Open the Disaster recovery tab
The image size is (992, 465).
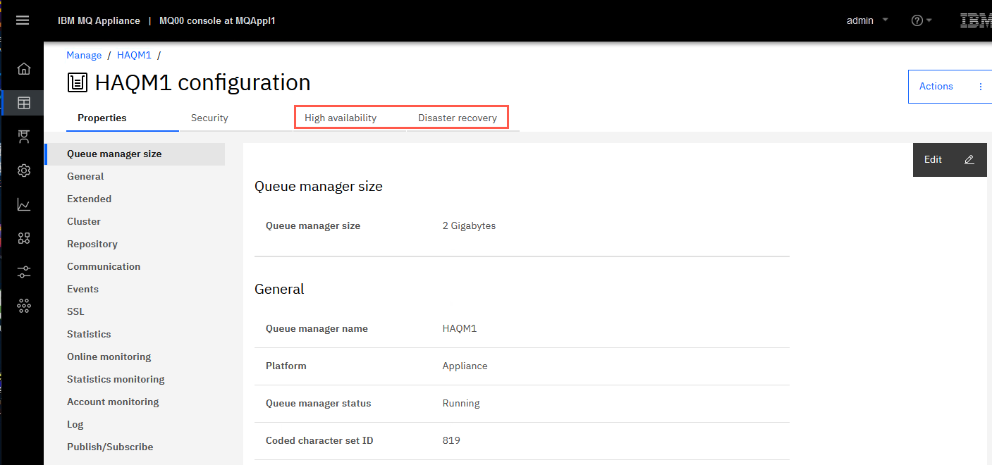click(458, 118)
